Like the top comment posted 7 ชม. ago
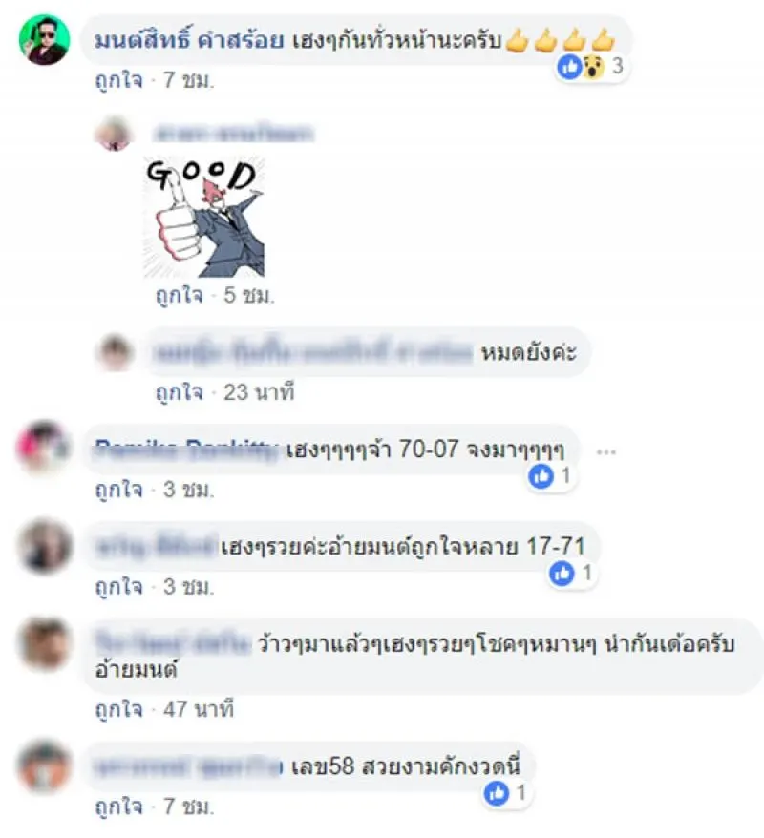 coord(118,80)
